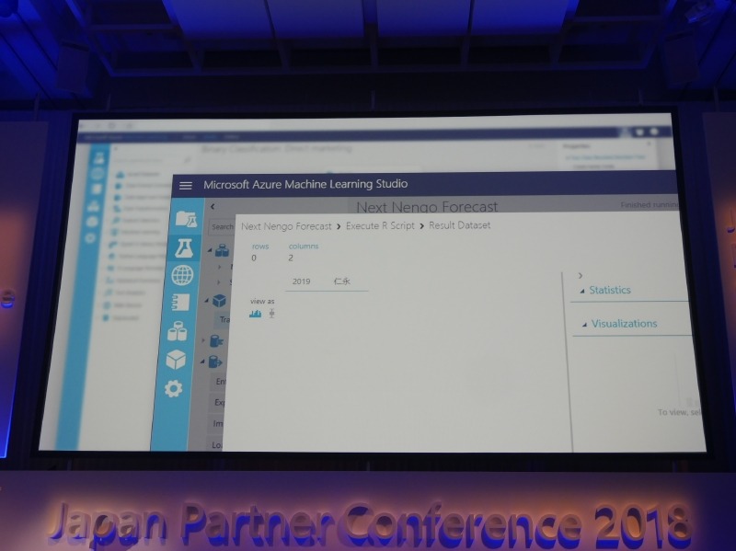Click the Data Input and Output tree icon
The image size is (736, 551).
click(215, 362)
